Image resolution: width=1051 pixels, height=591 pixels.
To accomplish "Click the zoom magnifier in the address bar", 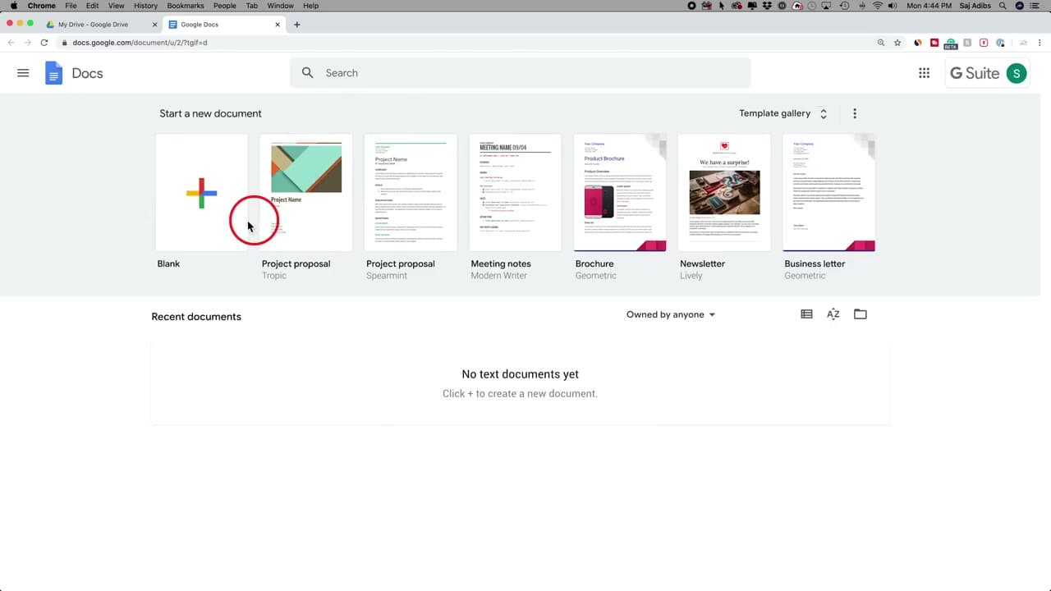I will click(881, 43).
